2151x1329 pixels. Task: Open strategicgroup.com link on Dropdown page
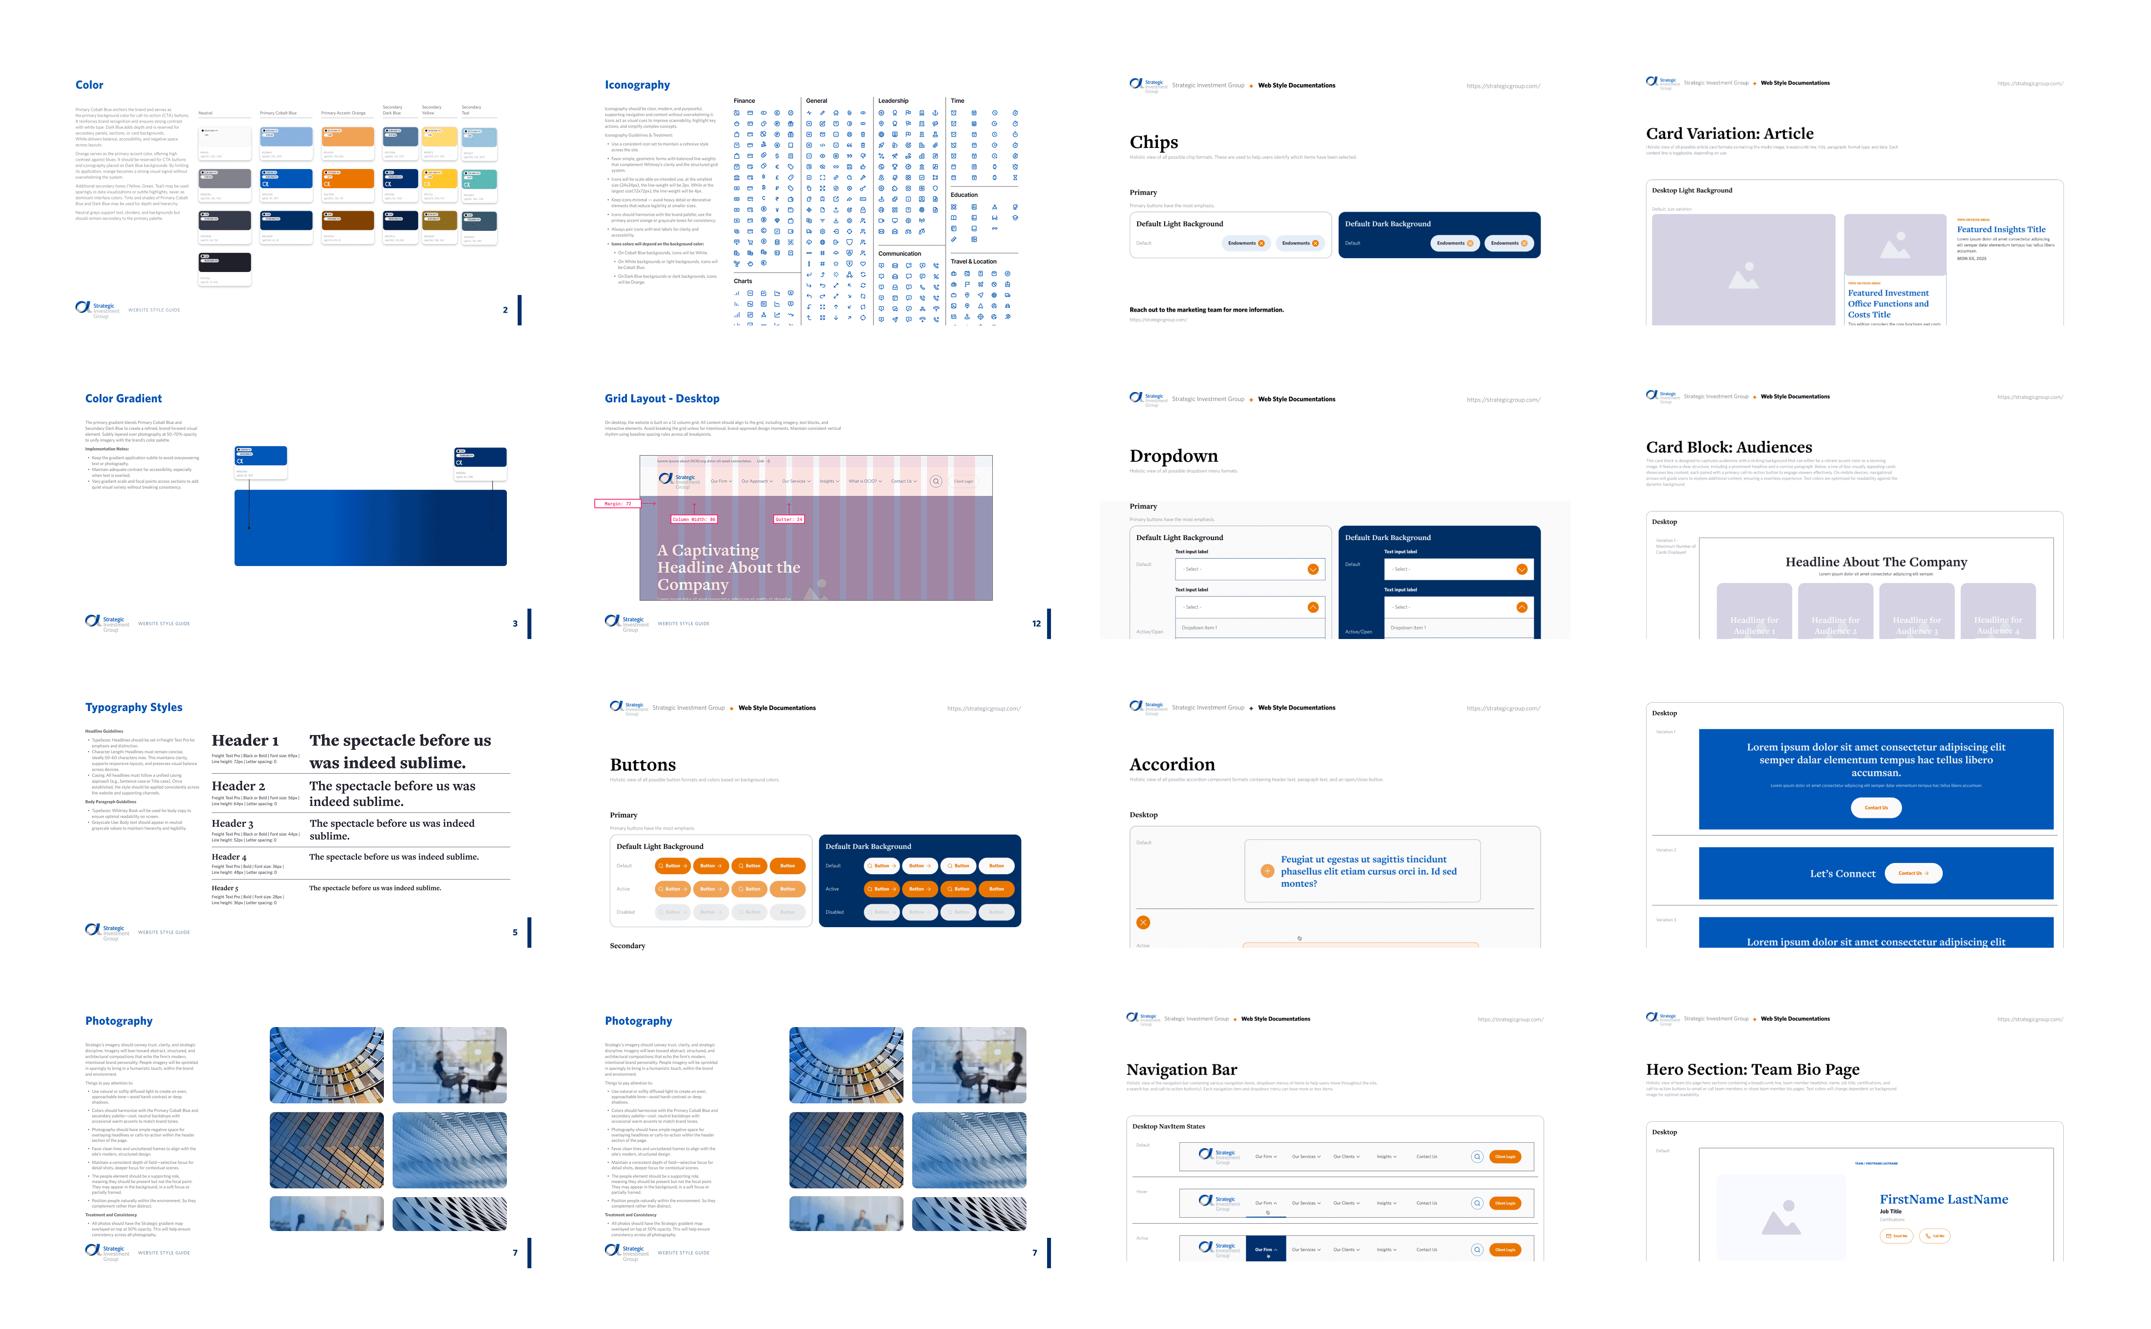pyautogui.click(x=1503, y=400)
